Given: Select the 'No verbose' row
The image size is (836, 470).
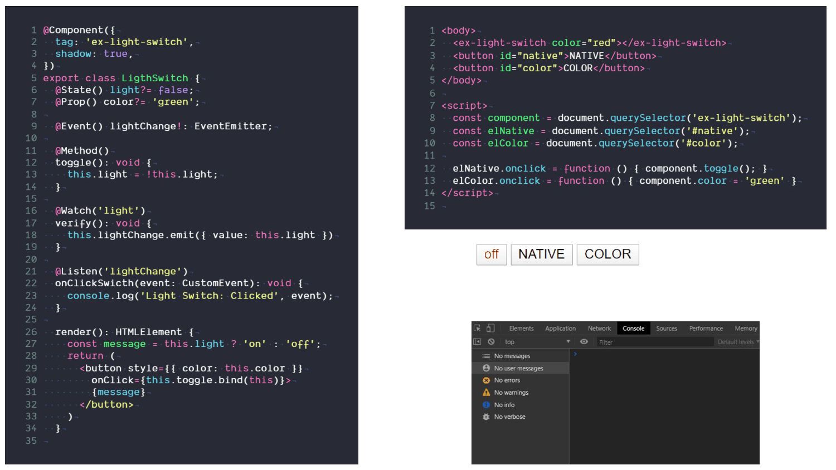Looking at the screenshot, I should tap(521, 417).
